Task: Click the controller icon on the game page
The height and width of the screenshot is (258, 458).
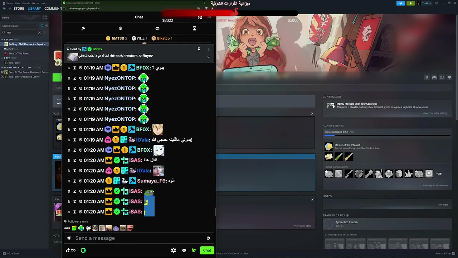Action: click(x=434, y=77)
